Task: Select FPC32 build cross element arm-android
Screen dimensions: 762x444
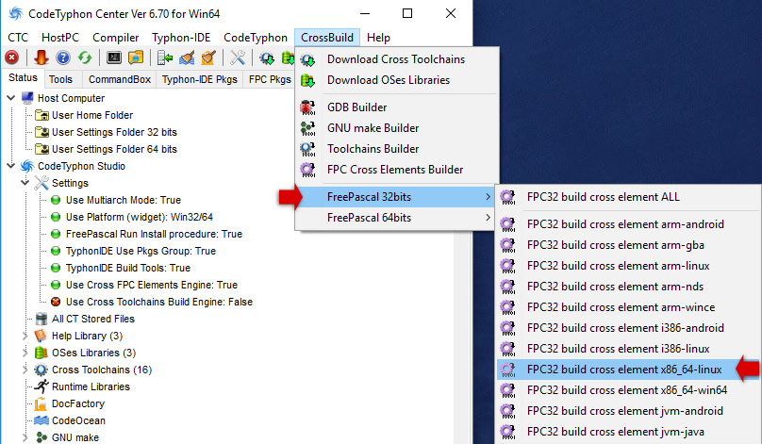Action: [625, 224]
